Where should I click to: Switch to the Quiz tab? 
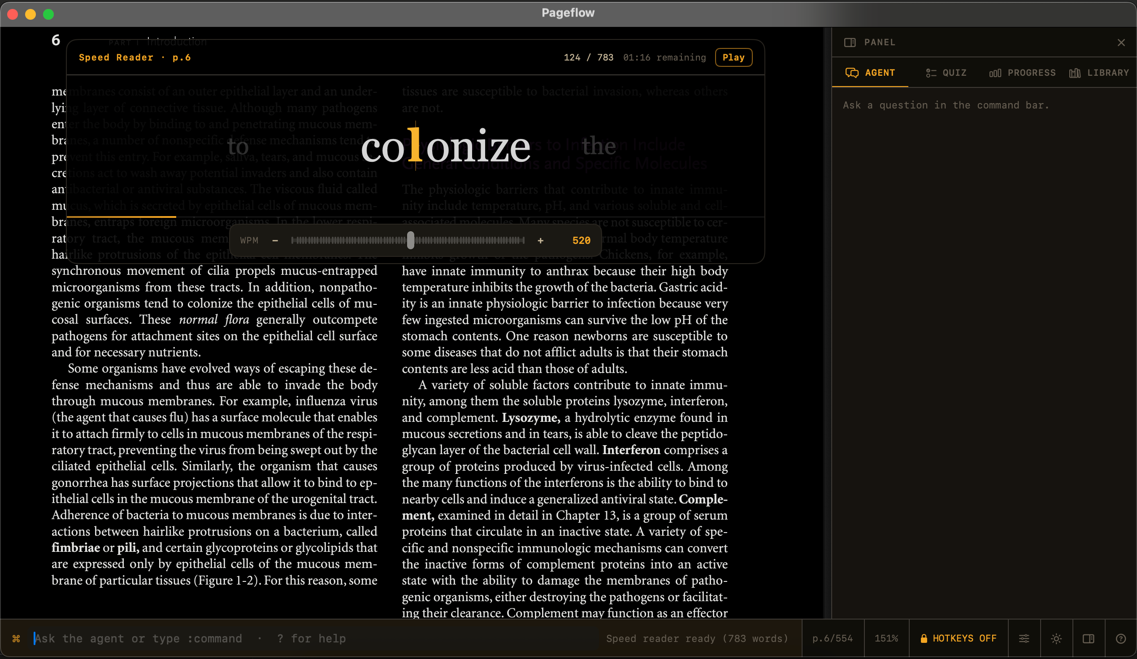946,73
